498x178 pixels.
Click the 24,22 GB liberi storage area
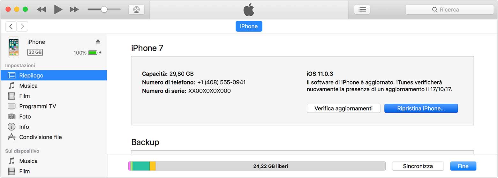[x=270, y=166]
